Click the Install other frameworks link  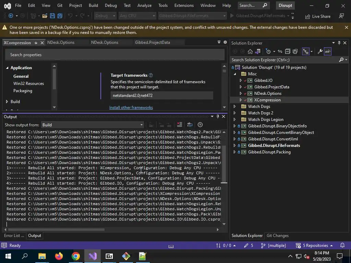pyautogui.click(x=131, y=107)
